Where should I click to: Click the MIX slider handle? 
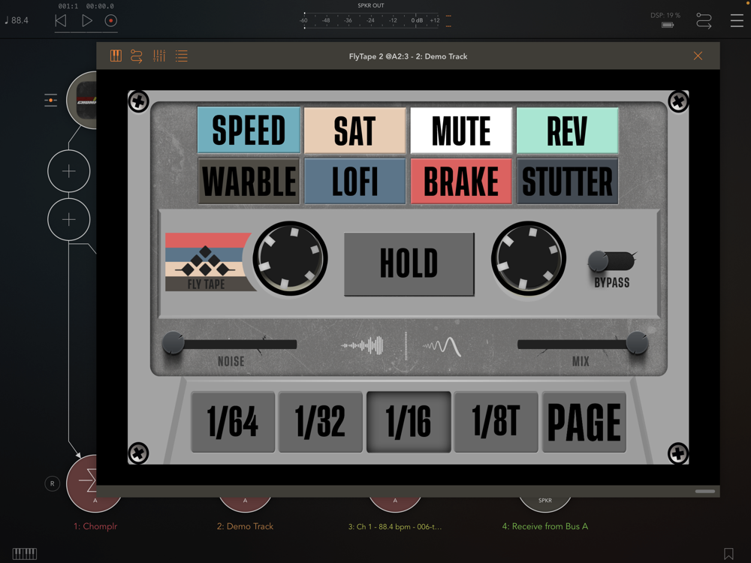(x=637, y=343)
